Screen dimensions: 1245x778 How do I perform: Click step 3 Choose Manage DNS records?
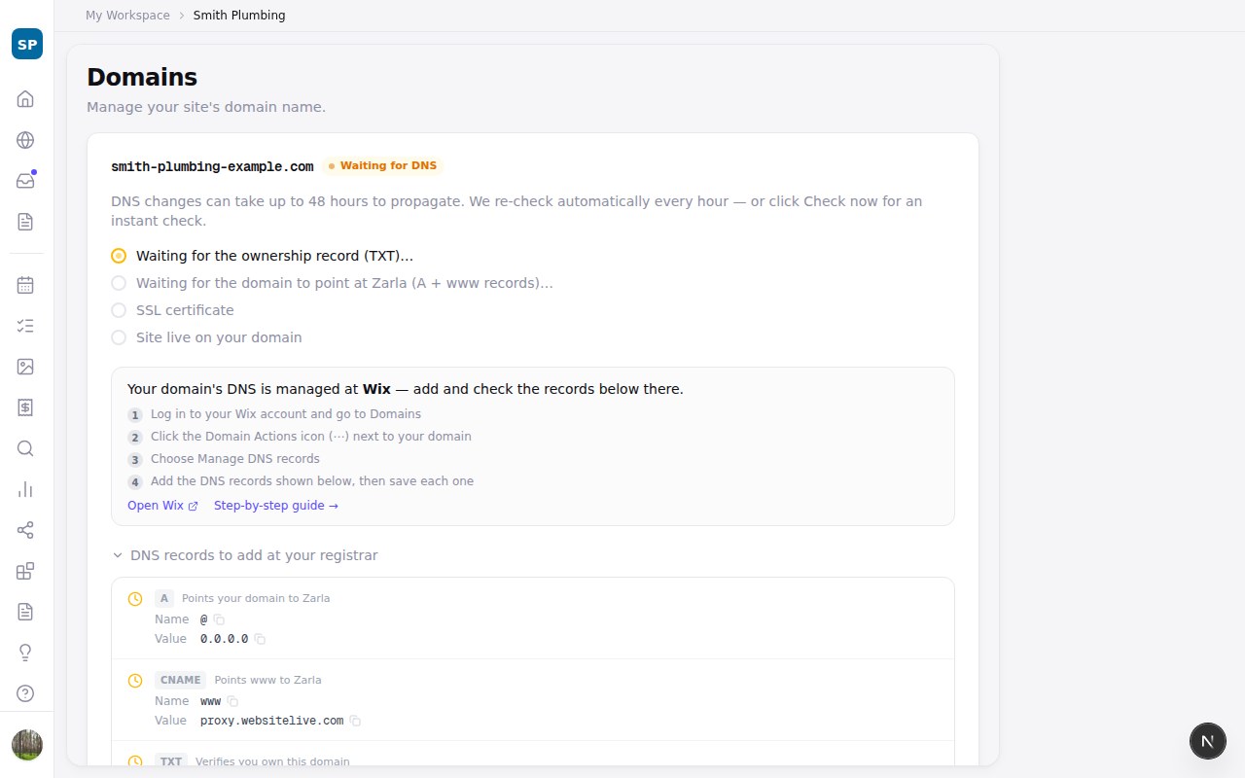point(235,459)
